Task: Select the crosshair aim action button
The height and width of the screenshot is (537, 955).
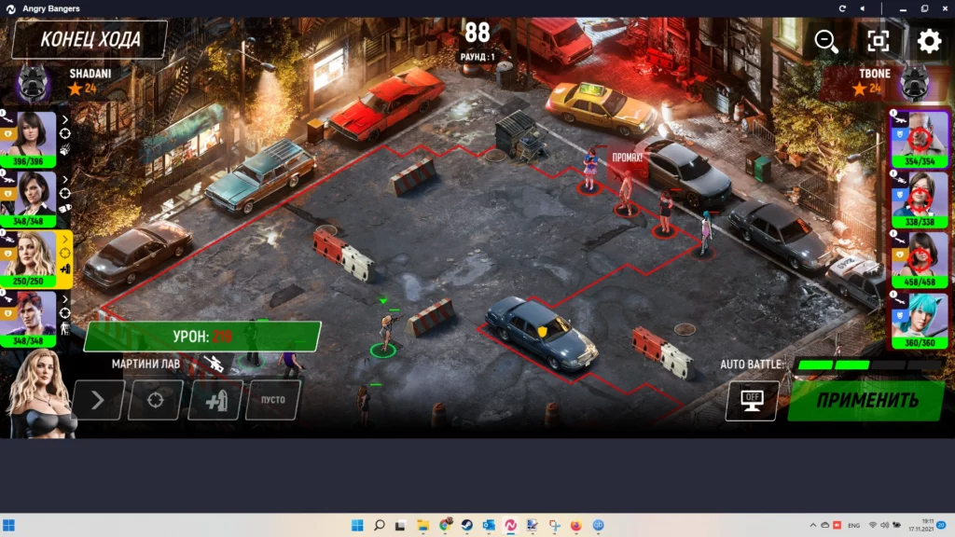Action: click(x=156, y=400)
